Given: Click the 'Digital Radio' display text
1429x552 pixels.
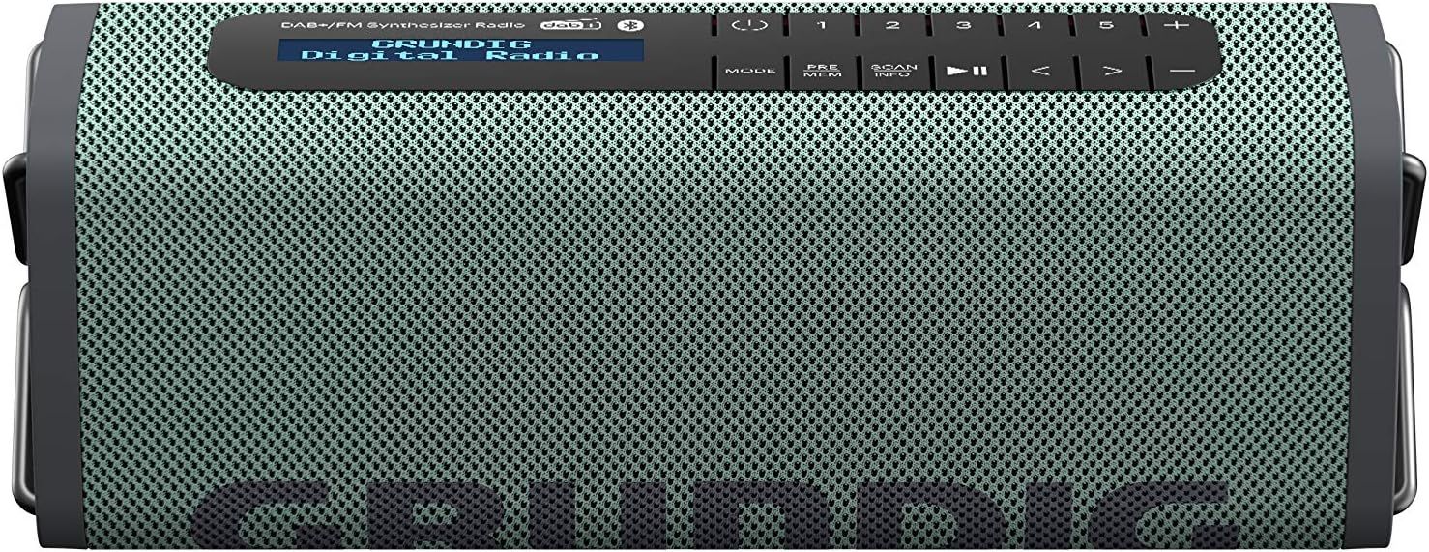Looking at the screenshot, I should [450, 56].
